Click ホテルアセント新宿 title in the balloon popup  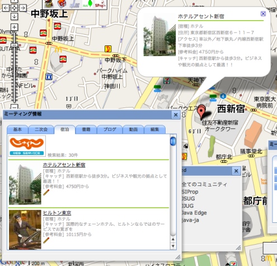(201, 16)
